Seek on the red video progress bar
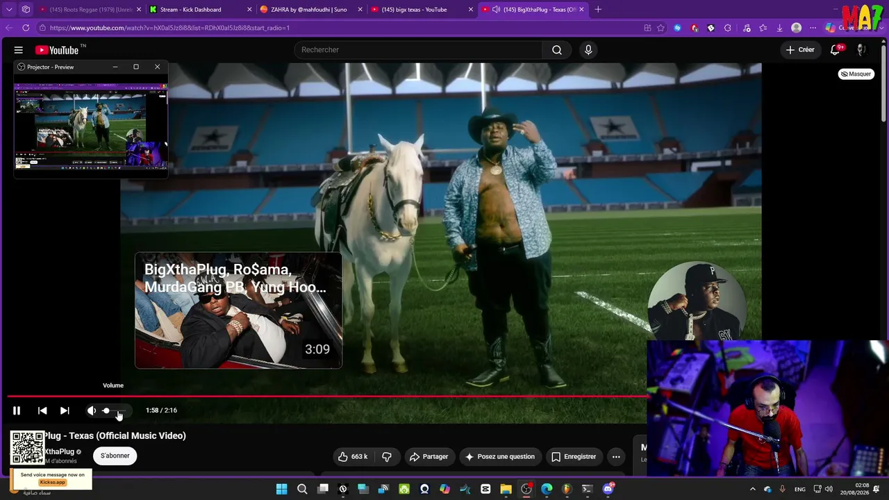Screen dimensions: 889x500 coord(327,397)
